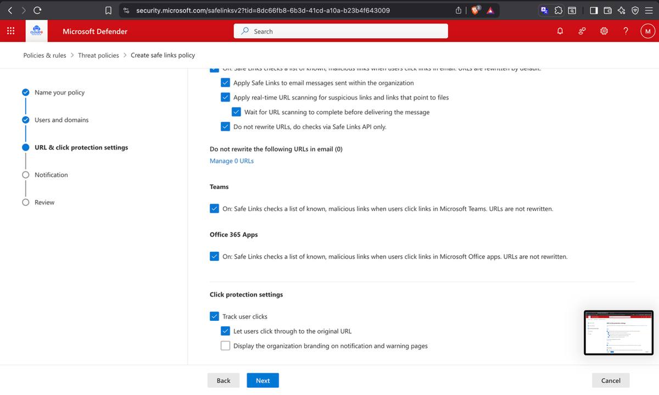
Task: Open the community feedback people icon
Action: 582,31
